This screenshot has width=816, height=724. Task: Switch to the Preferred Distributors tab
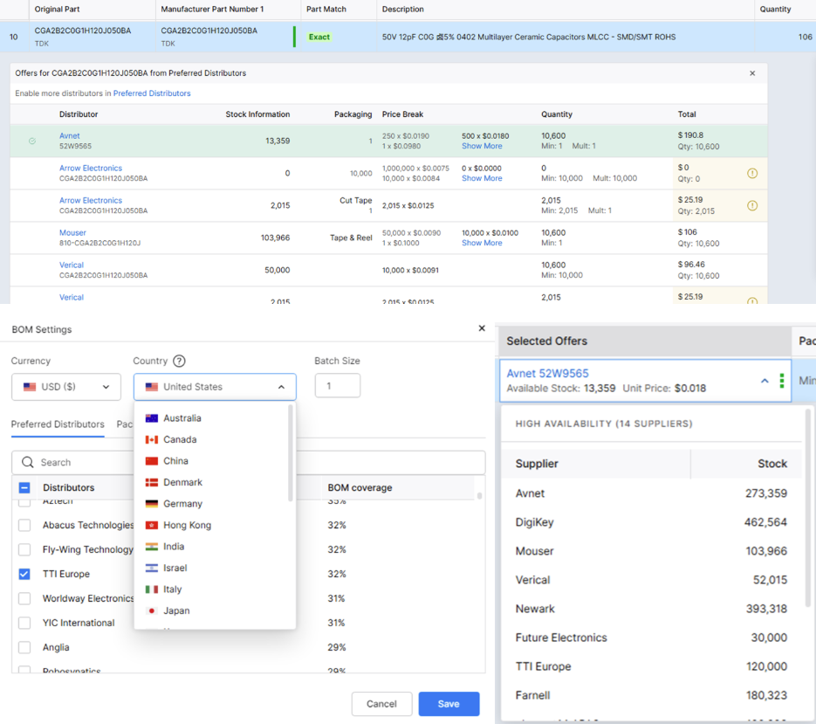point(58,424)
